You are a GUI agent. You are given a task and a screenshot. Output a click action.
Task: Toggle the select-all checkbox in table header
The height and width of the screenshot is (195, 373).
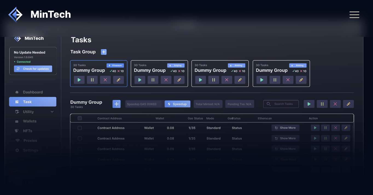80,118
